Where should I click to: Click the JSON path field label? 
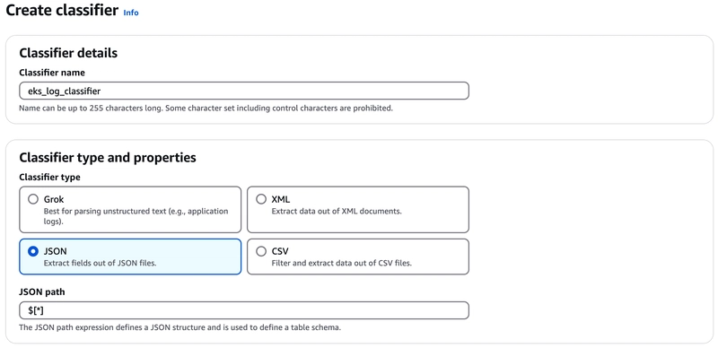(41, 292)
